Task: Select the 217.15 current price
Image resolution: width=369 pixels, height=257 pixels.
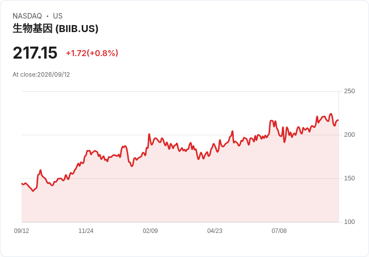Action: (x=35, y=53)
